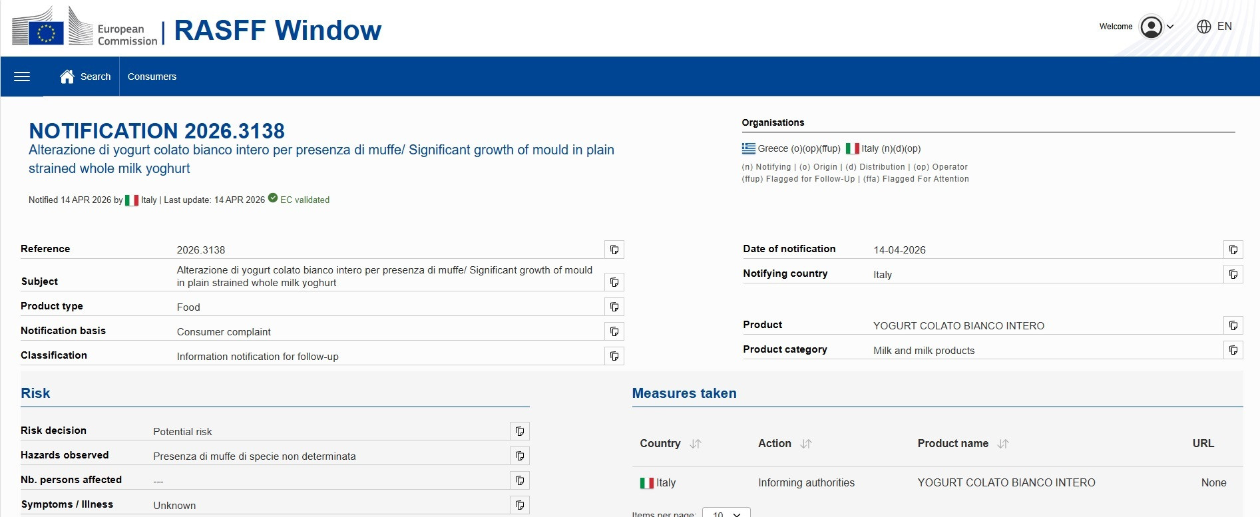Click the Consumer complaint value text
The image size is (1260, 517).
(x=224, y=332)
